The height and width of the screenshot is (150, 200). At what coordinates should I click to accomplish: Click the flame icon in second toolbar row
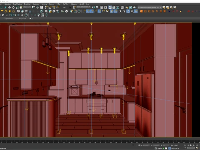pos(42,11)
